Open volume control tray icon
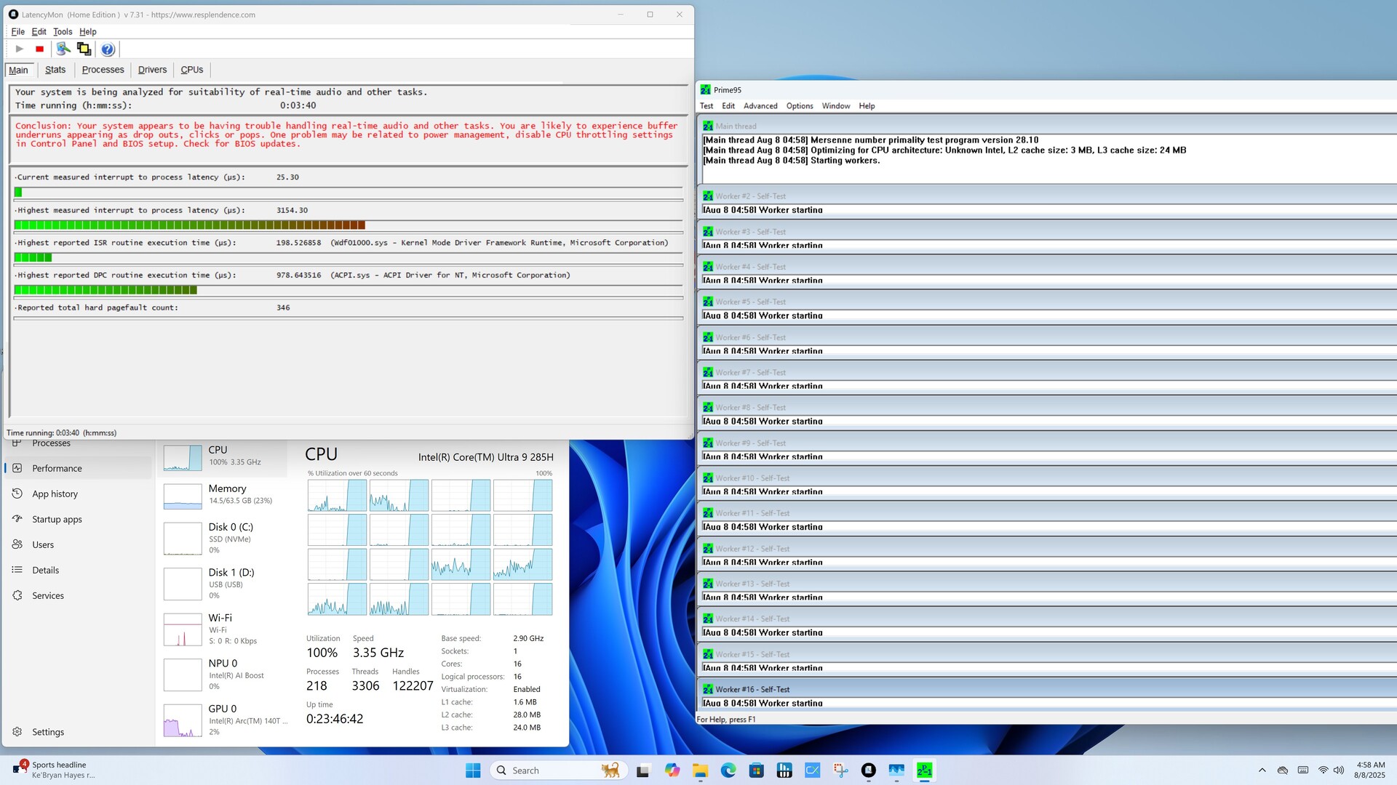The width and height of the screenshot is (1397, 785). point(1339,770)
